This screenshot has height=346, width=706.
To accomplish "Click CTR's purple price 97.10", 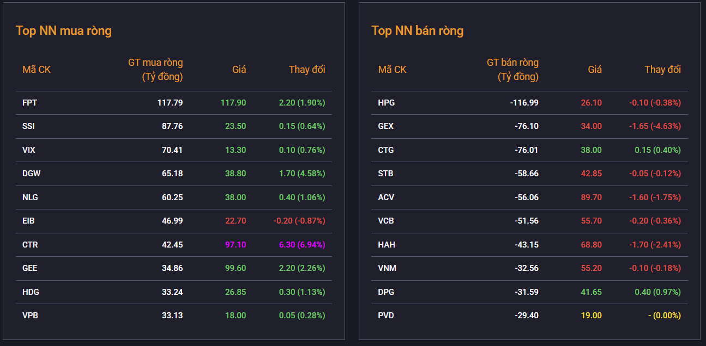I will (x=236, y=244).
